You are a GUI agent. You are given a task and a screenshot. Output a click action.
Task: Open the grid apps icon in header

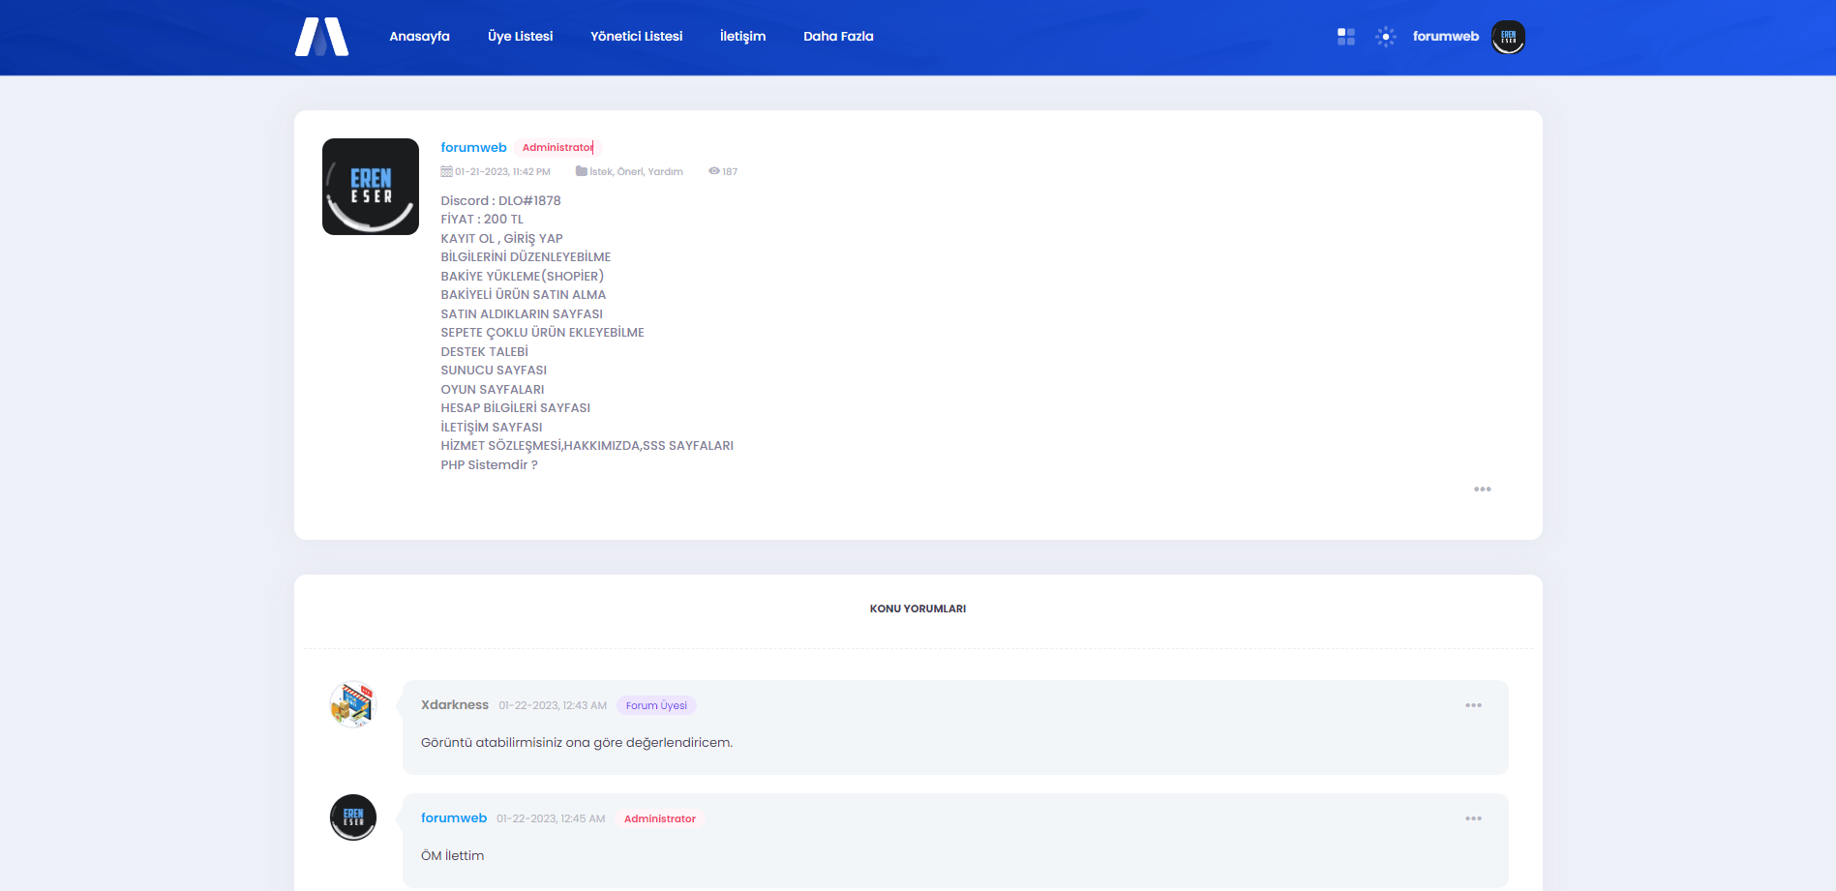pyautogui.click(x=1345, y=37)
